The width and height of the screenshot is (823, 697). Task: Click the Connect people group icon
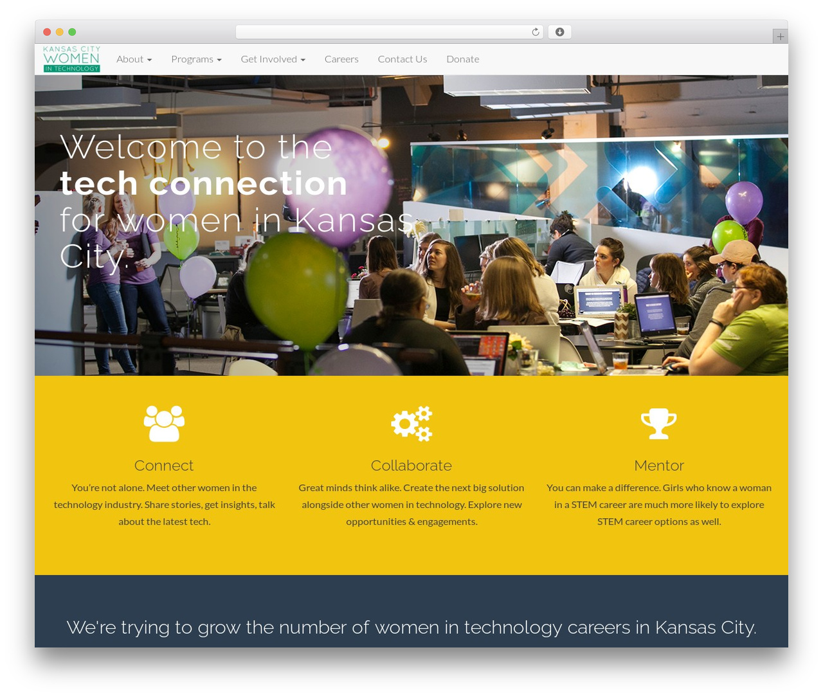tap(164, 424)
